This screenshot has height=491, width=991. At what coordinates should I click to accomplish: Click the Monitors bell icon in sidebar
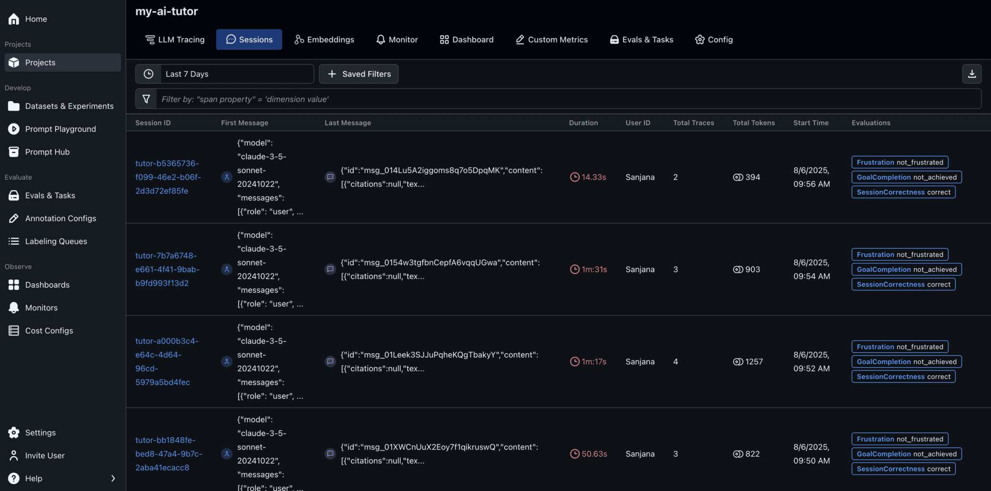coord(14,307)
